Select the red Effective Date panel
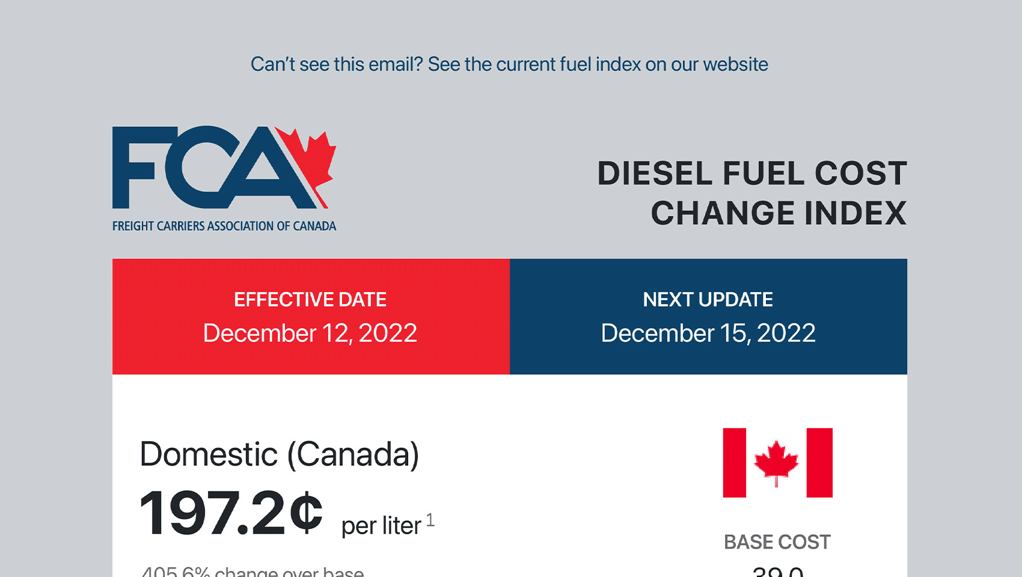 click(311, 316)
